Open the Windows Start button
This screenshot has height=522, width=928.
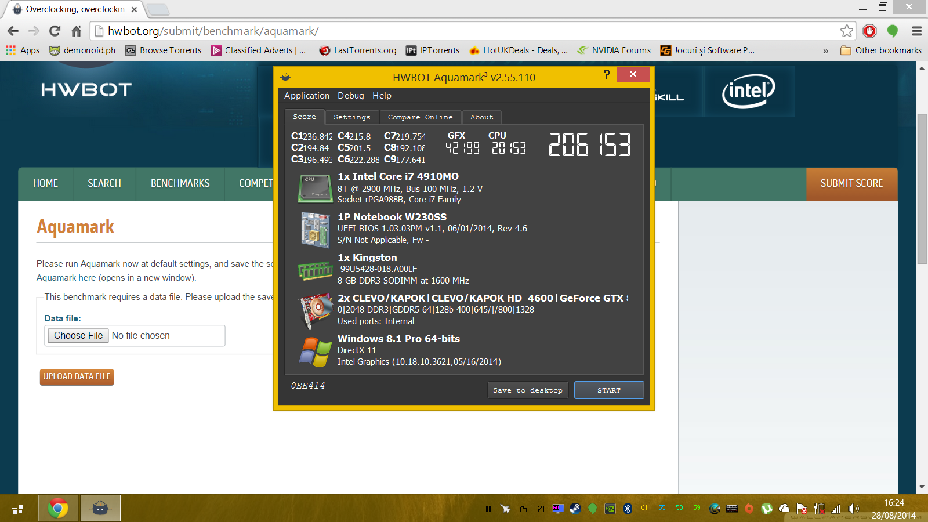tap(17, 509)
